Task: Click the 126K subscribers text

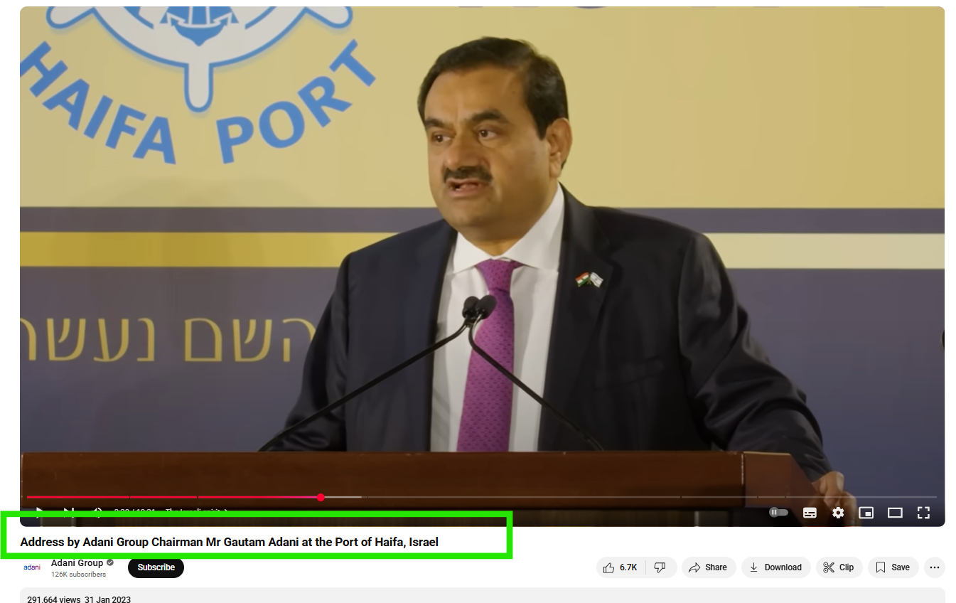Action: (78, 575)
